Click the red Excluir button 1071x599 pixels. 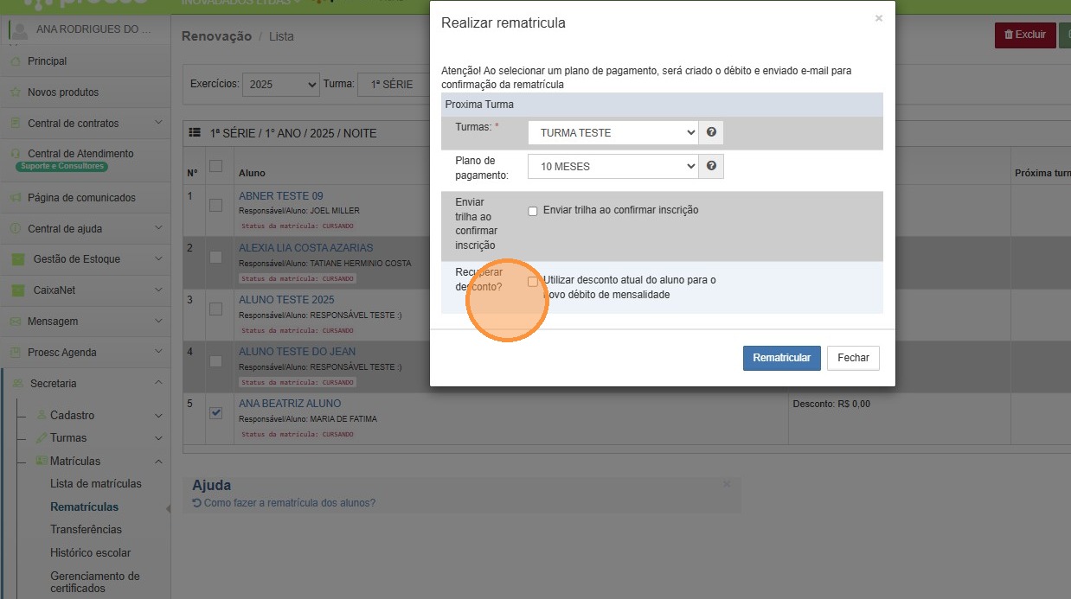tap(1025, 35)
